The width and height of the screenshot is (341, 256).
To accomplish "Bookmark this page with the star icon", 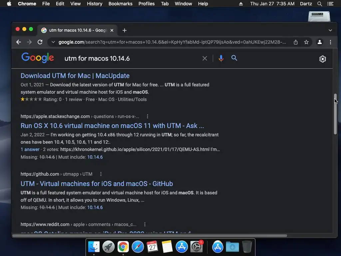I will click(306, 42).
